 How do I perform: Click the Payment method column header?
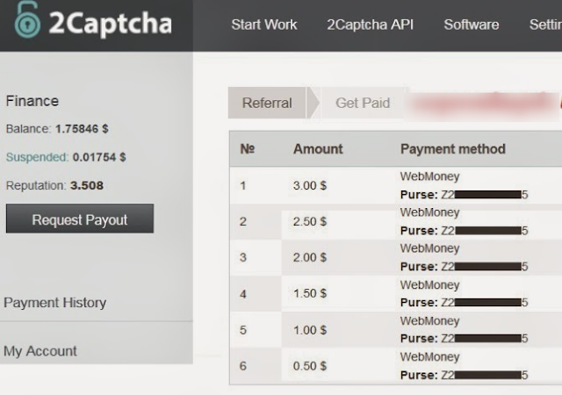(x=453, y=148)
